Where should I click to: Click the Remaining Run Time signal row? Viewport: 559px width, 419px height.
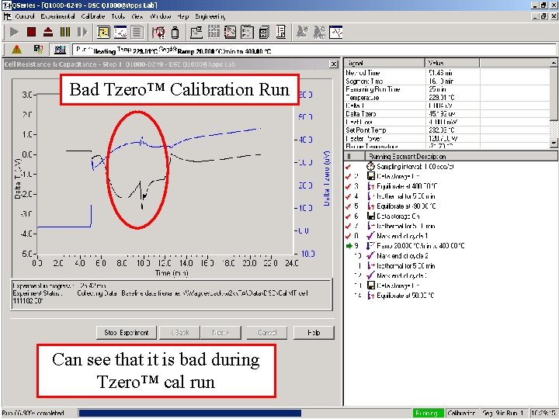pyautogui.click(x=447, y=89)
